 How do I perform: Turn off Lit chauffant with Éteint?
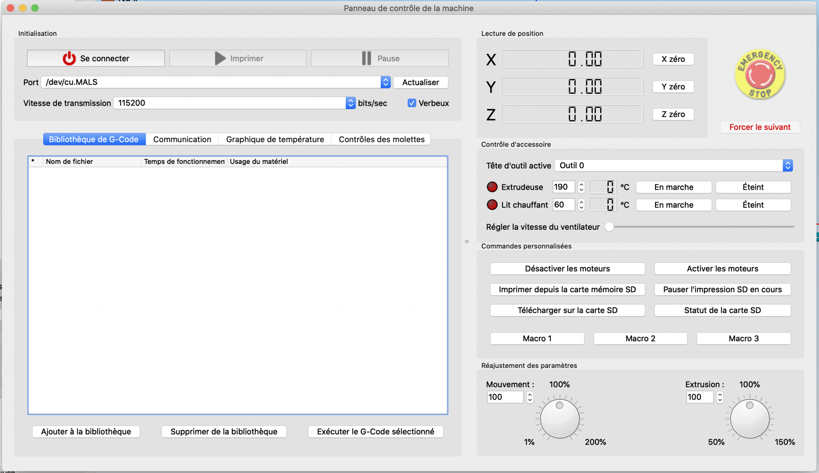click(x=753, y=205)
